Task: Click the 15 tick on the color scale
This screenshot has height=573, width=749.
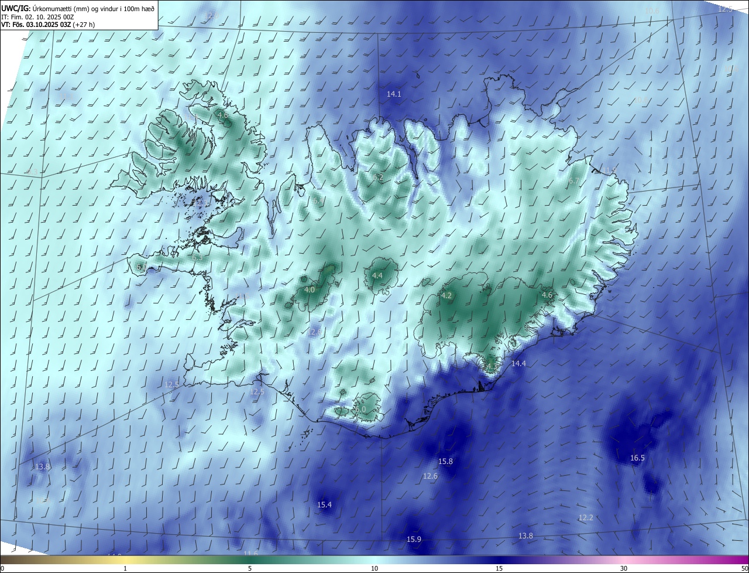Action: point(499,569)
